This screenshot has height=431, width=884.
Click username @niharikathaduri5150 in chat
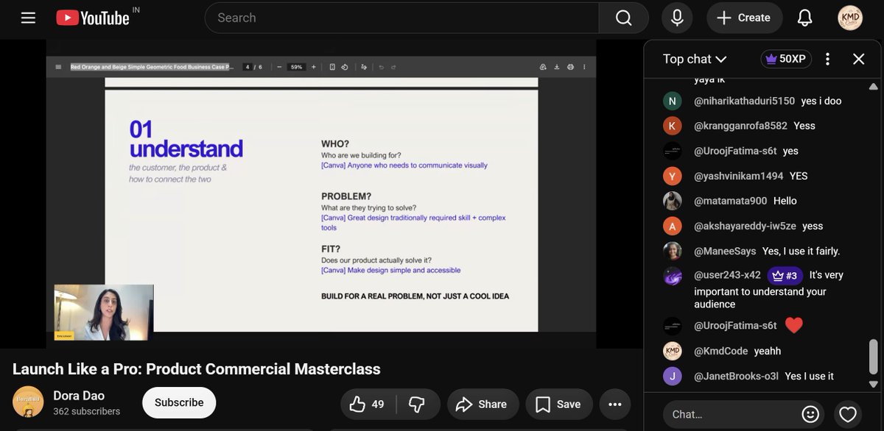click(x=744, y=101)
